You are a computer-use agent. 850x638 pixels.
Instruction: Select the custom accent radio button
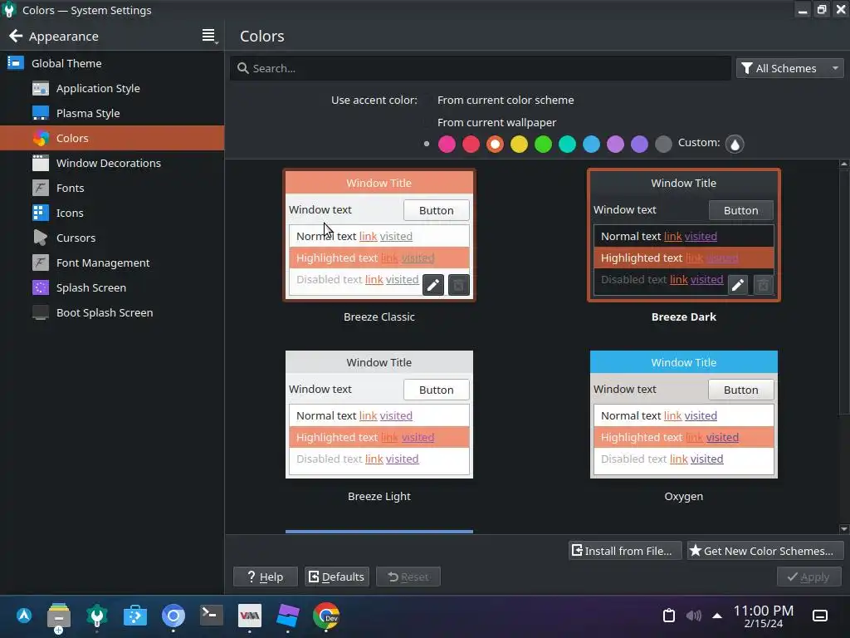coord(427,144)
